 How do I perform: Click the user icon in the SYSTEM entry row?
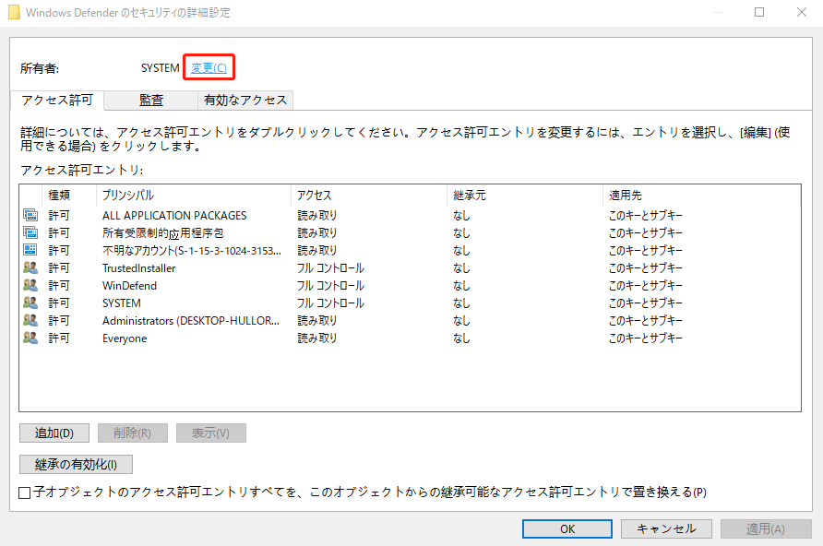(30, 303)
